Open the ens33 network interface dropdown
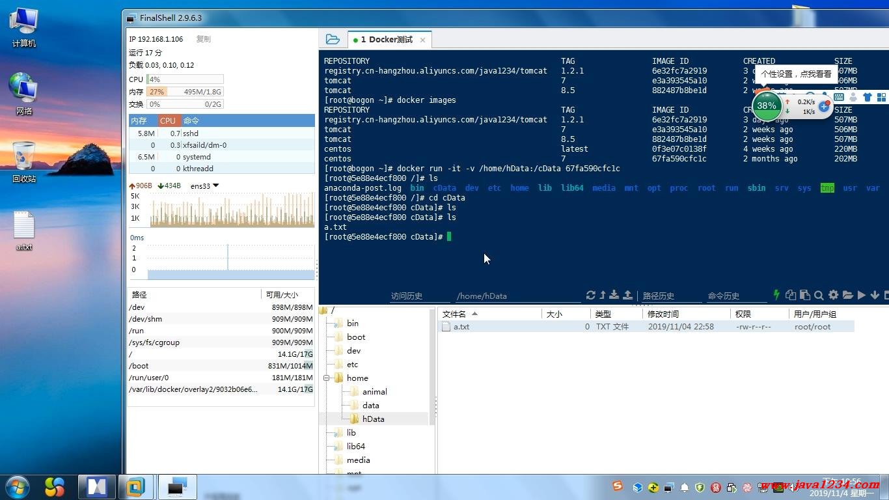Screen dimensions: 889x500 point(204,186)
